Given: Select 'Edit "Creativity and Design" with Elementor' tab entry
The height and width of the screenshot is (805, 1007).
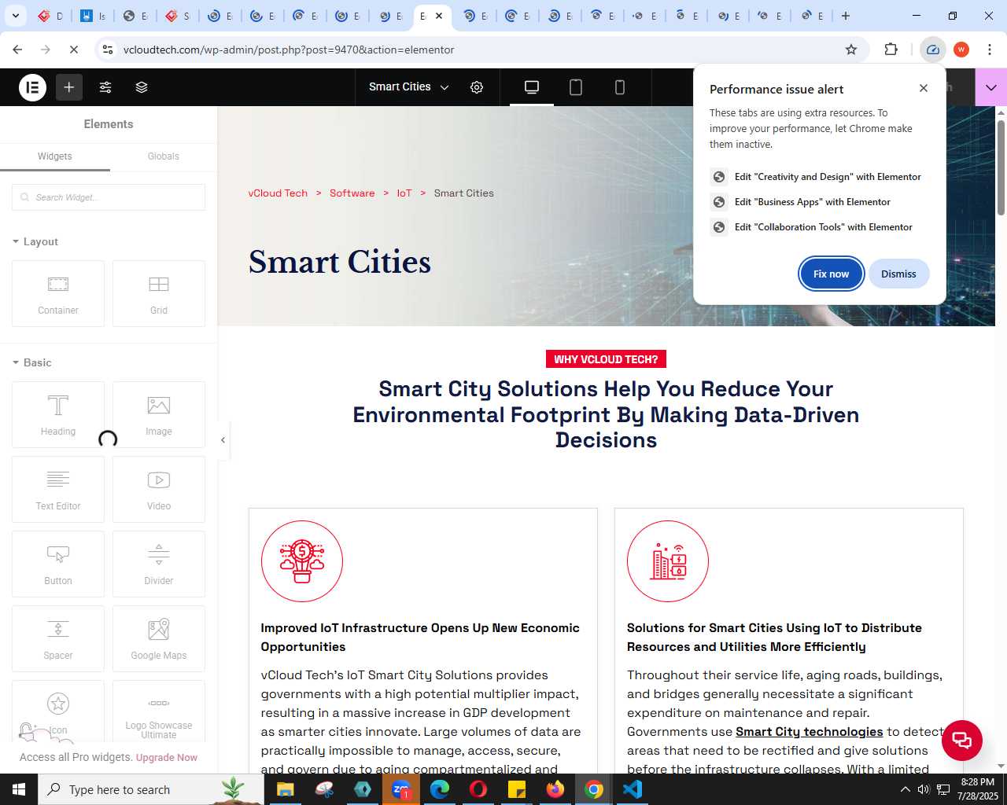Looking at the screenshot, I should coord(818,177).
